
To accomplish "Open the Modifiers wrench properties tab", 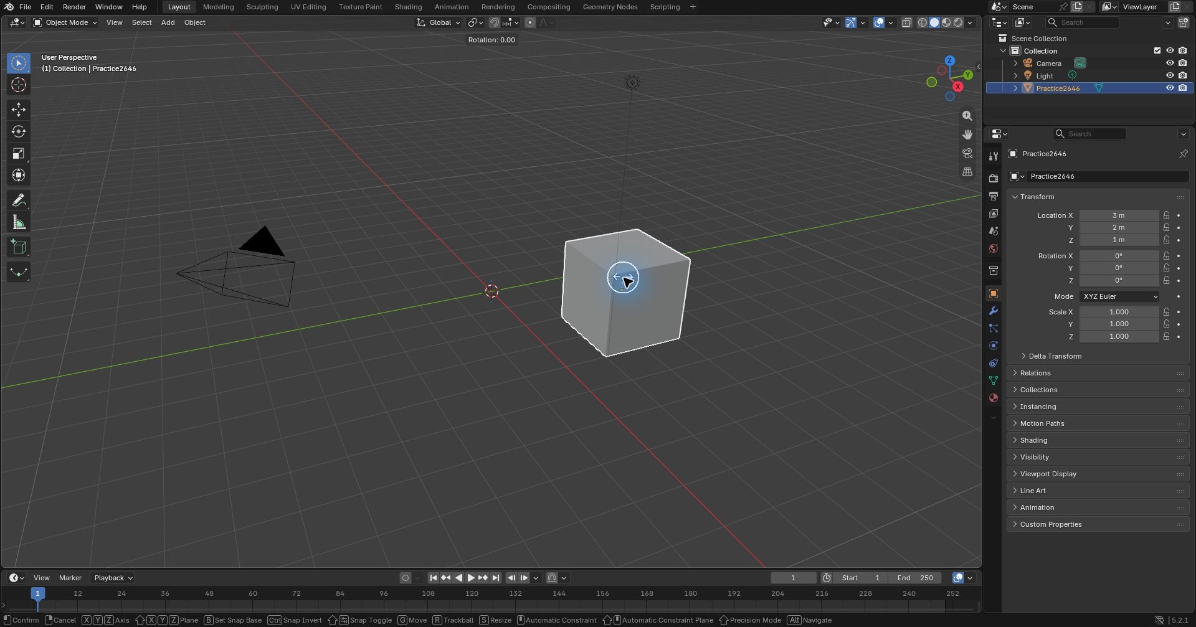I will point(994,311).
